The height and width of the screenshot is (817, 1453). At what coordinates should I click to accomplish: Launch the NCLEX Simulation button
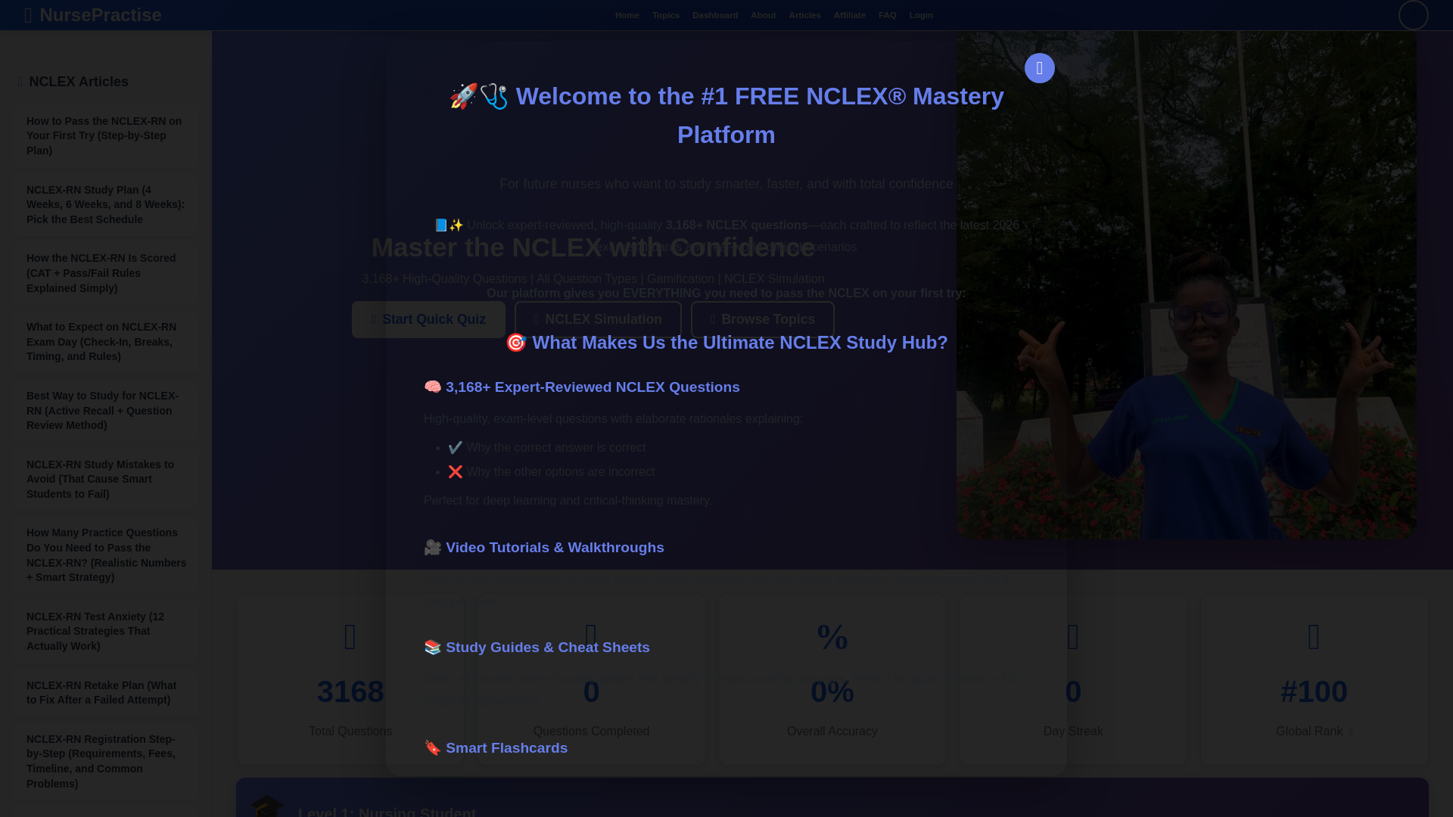tap(598, 319)
